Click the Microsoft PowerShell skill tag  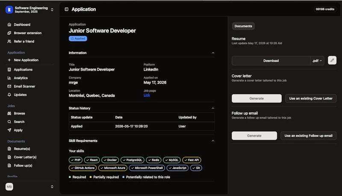point(147,168)
